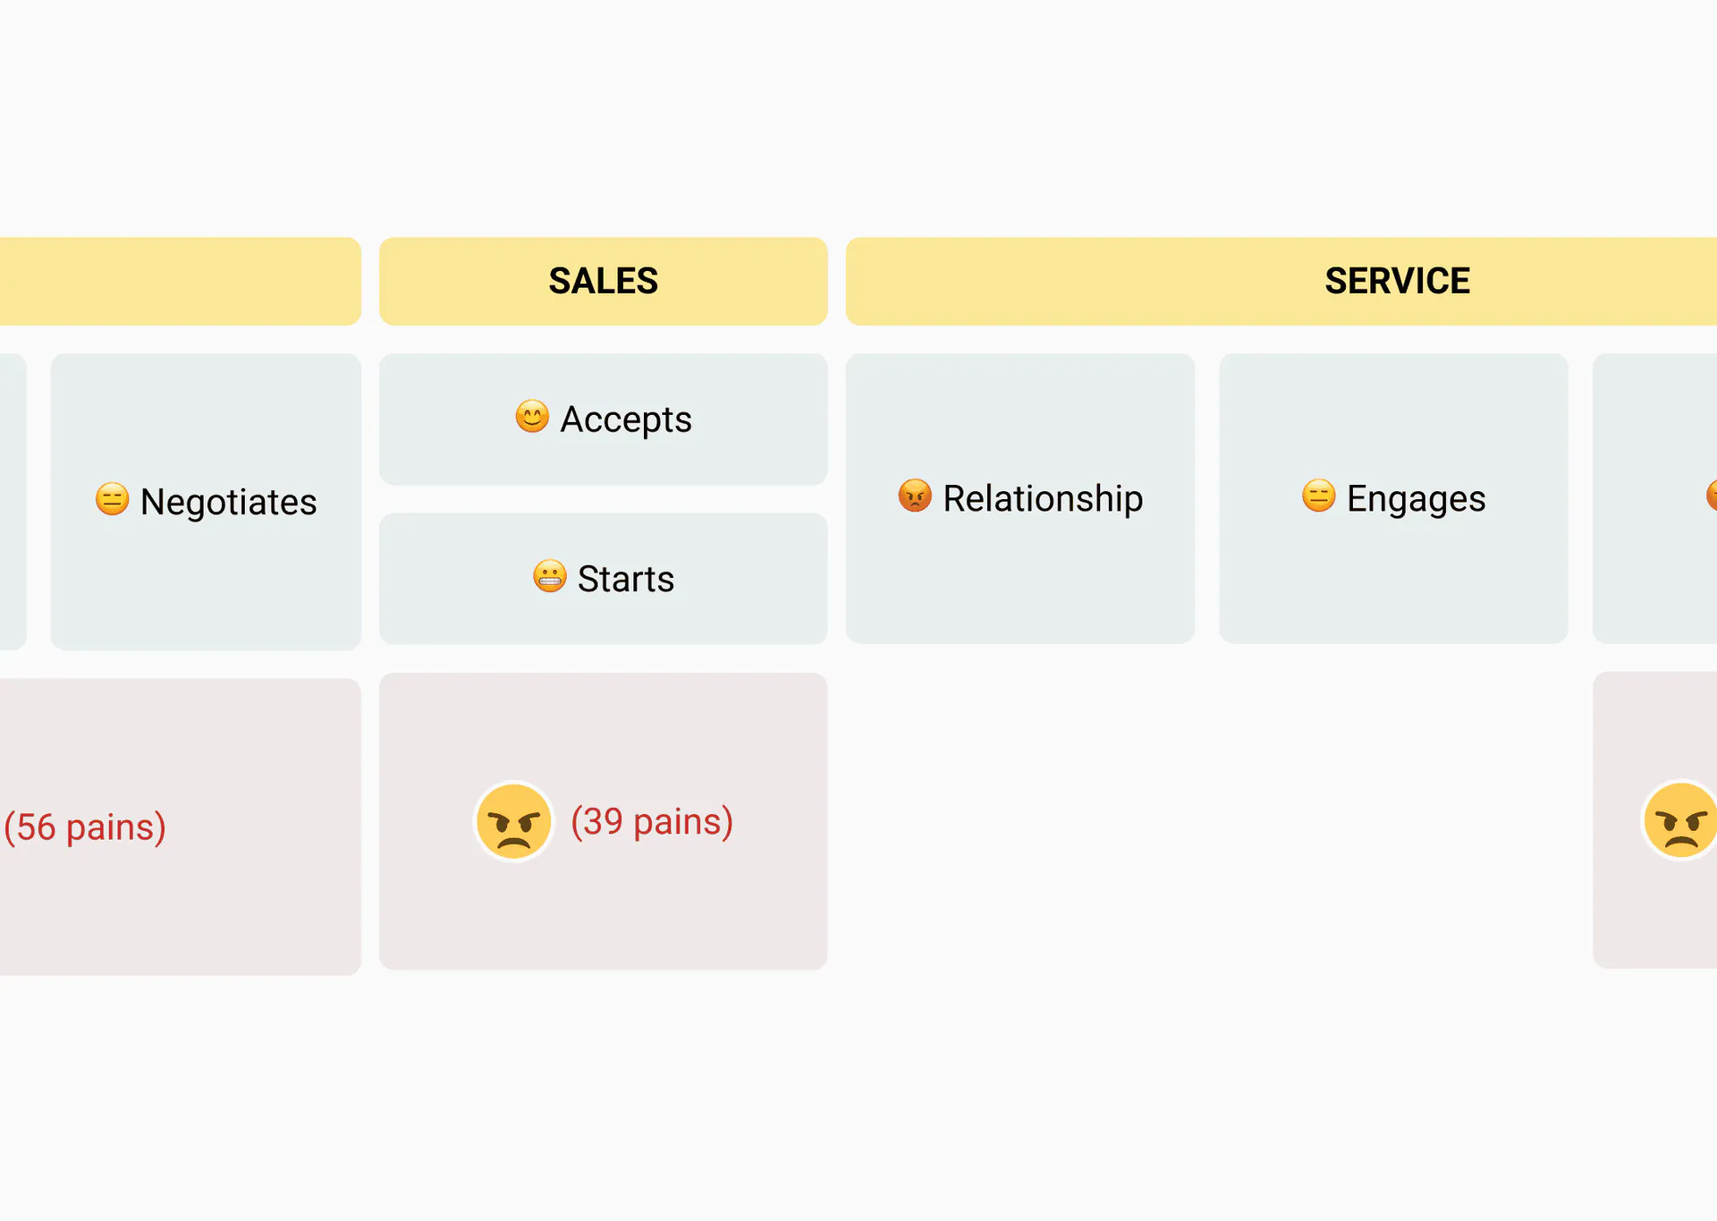Select the SALES header block
Image resolution: width=1717 pixels, height=1221 pixels.
604,281
